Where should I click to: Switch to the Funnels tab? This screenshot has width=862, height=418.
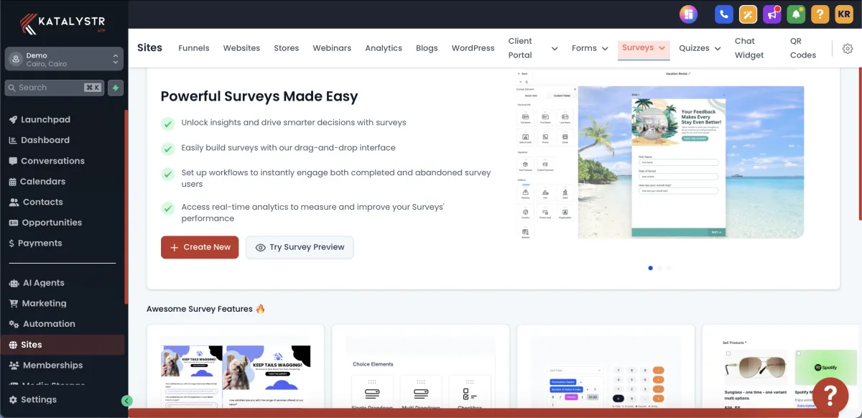pos(194,48)
